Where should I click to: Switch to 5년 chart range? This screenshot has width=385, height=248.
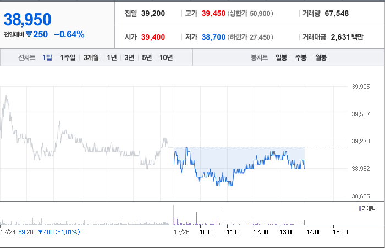[147, 57]
